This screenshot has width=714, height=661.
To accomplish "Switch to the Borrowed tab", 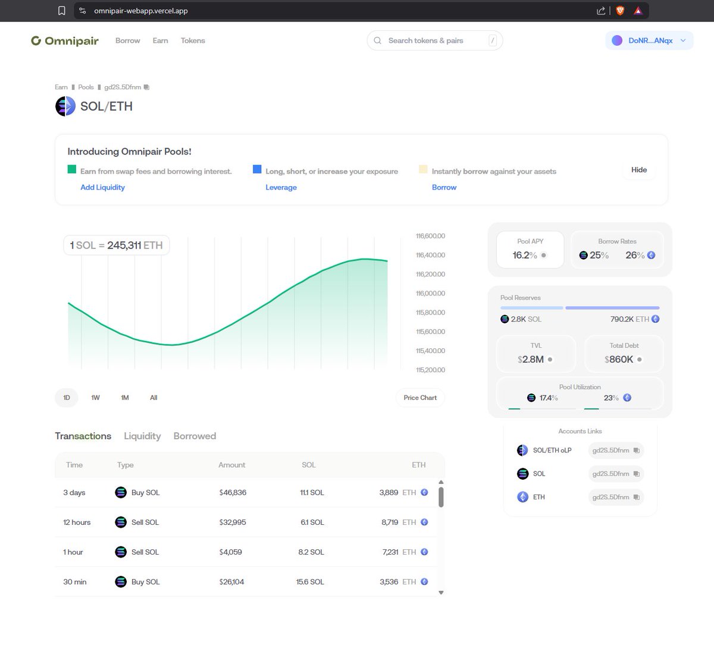I will tap(195, 436).
